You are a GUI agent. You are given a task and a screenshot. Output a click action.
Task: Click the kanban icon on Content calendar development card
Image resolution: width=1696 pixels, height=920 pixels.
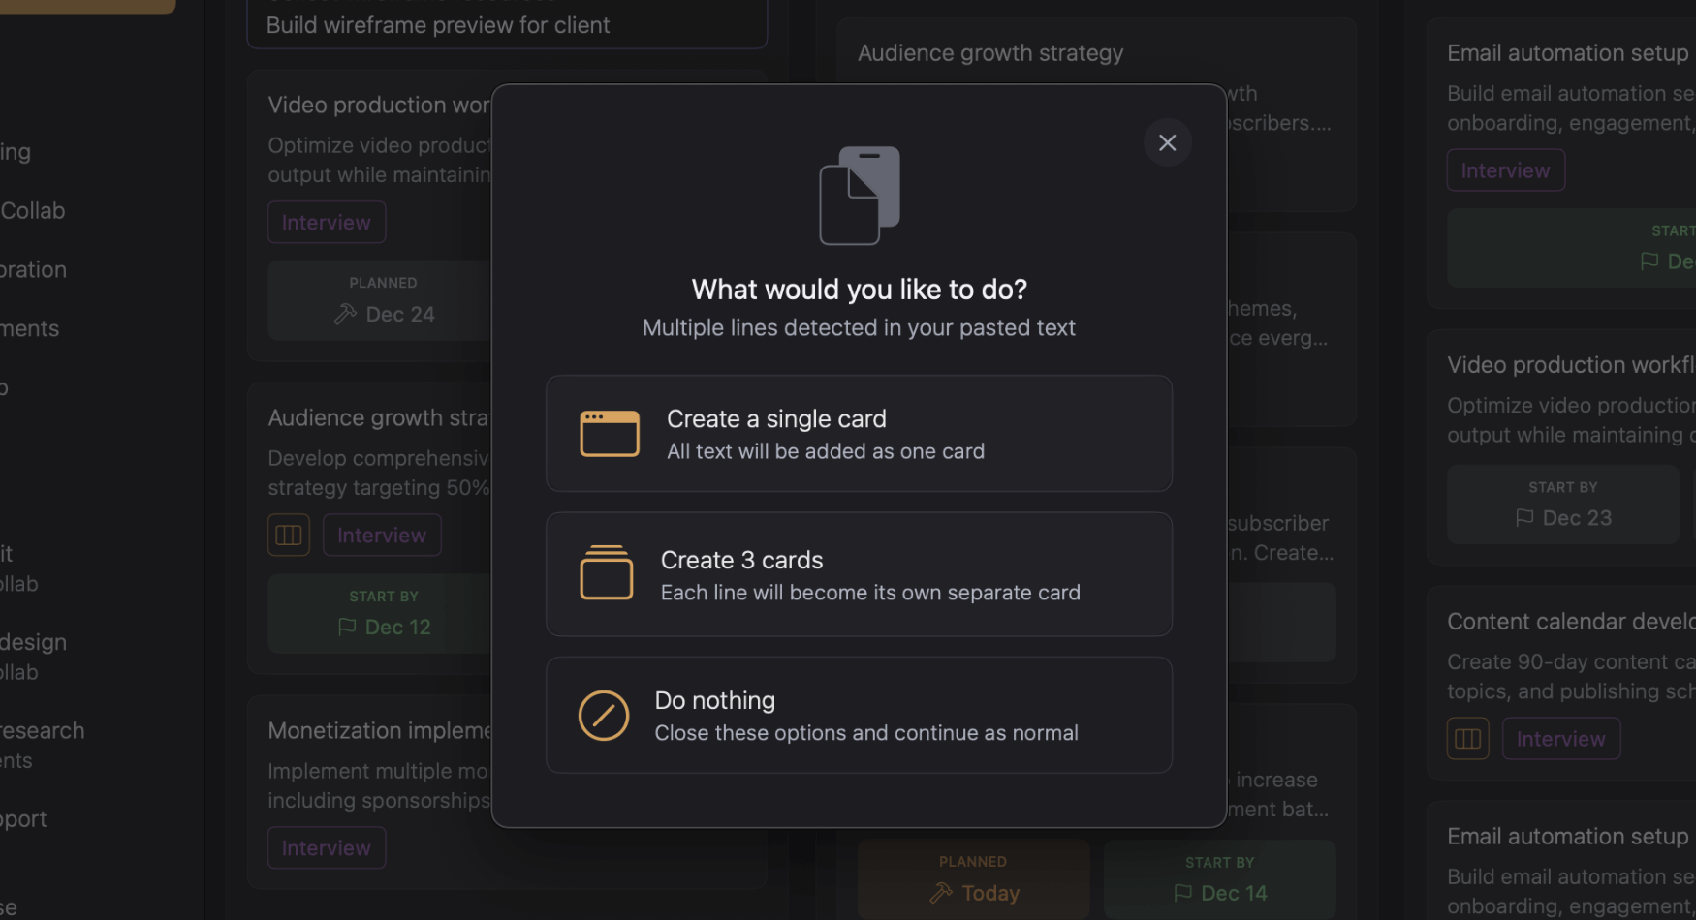pyautogui.click(x=1467, y=738)
